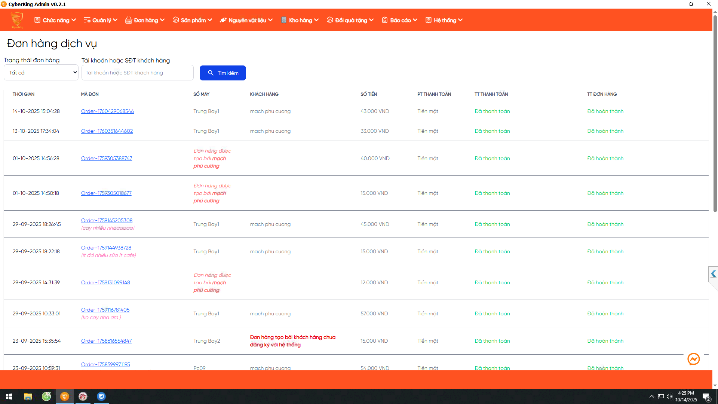Open link Order-1759145205308
718x404 pixels.
107,220
